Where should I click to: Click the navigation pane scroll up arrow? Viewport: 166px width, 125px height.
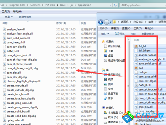click(x=128, y=39)
